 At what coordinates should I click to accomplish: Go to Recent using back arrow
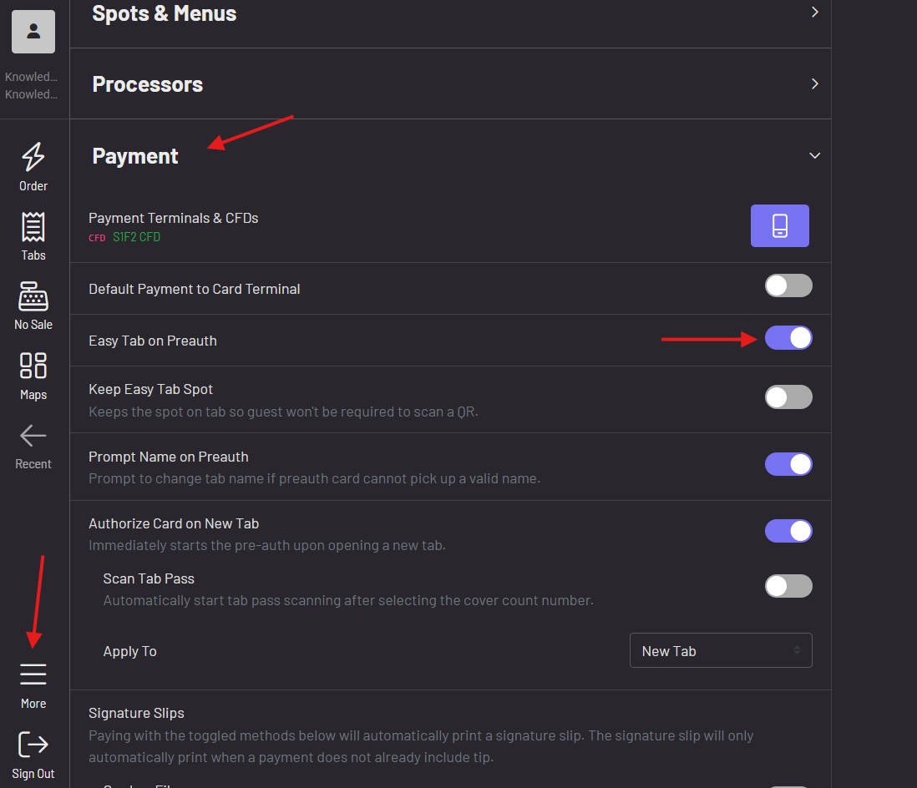[x=33, y=435]
